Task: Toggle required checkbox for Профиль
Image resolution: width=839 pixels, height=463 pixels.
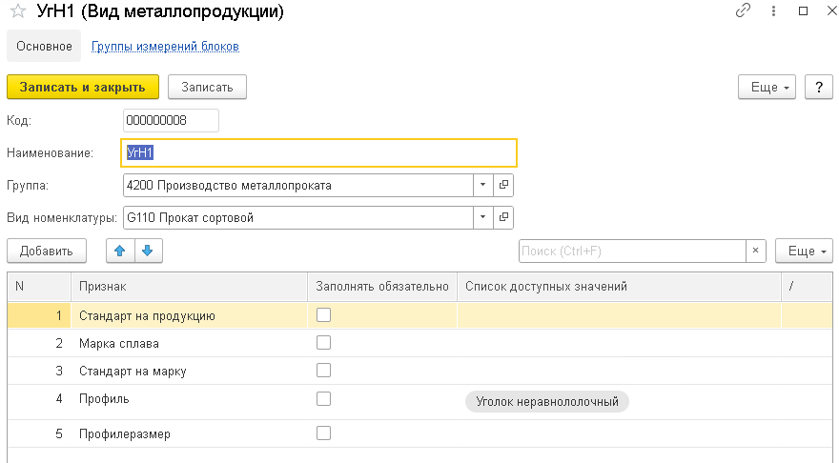Action: (324, 399)
